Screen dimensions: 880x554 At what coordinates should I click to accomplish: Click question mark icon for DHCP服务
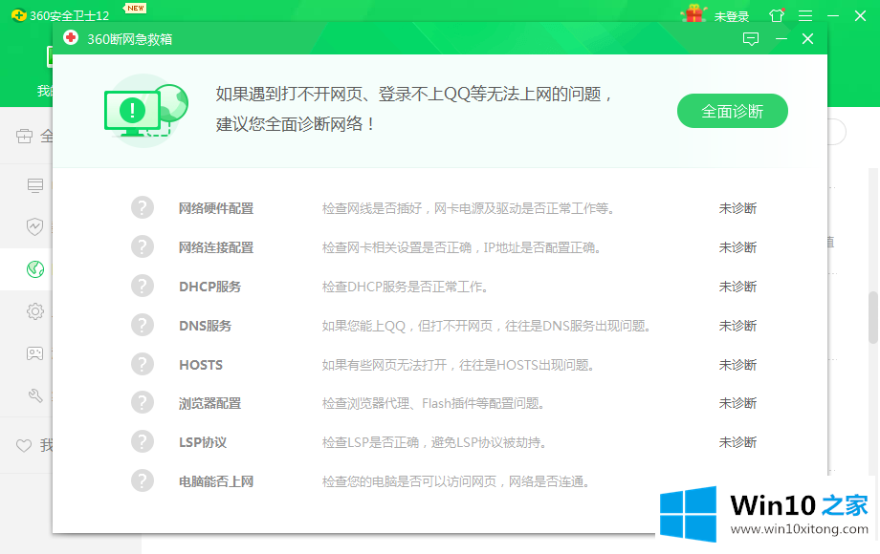(143, 287)
